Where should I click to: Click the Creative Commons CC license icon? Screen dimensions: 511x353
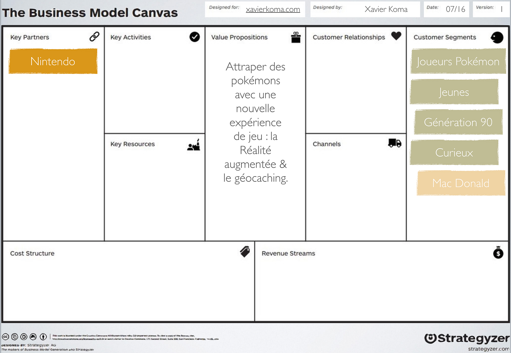pyautogui.click(x=5, y=337)
